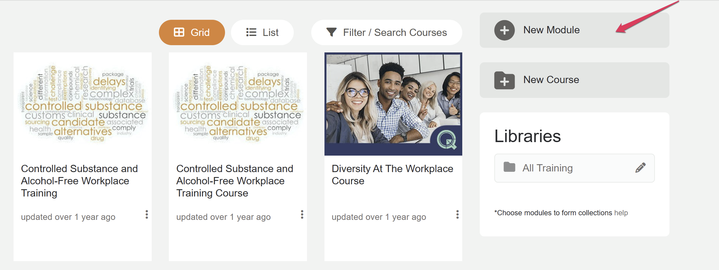Open options menu for Controlled Substance Training Course card
Screen dimensions: 719x270
(302, 215)
